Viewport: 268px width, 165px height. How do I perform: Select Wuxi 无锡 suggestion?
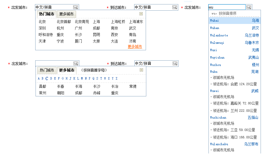click(235, 50)
